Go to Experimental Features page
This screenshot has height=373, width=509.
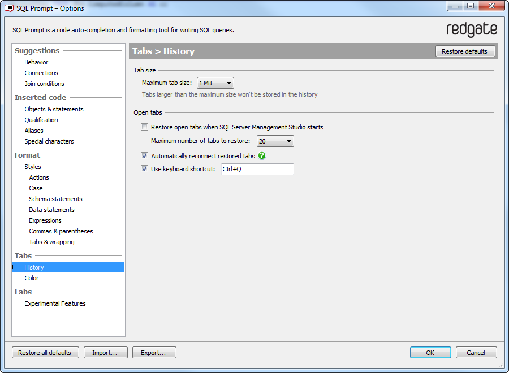55,303
